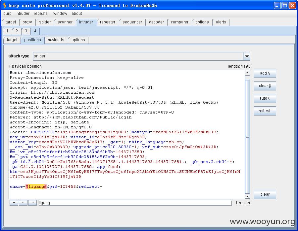Open the main options tab

(x=202, y=22)
